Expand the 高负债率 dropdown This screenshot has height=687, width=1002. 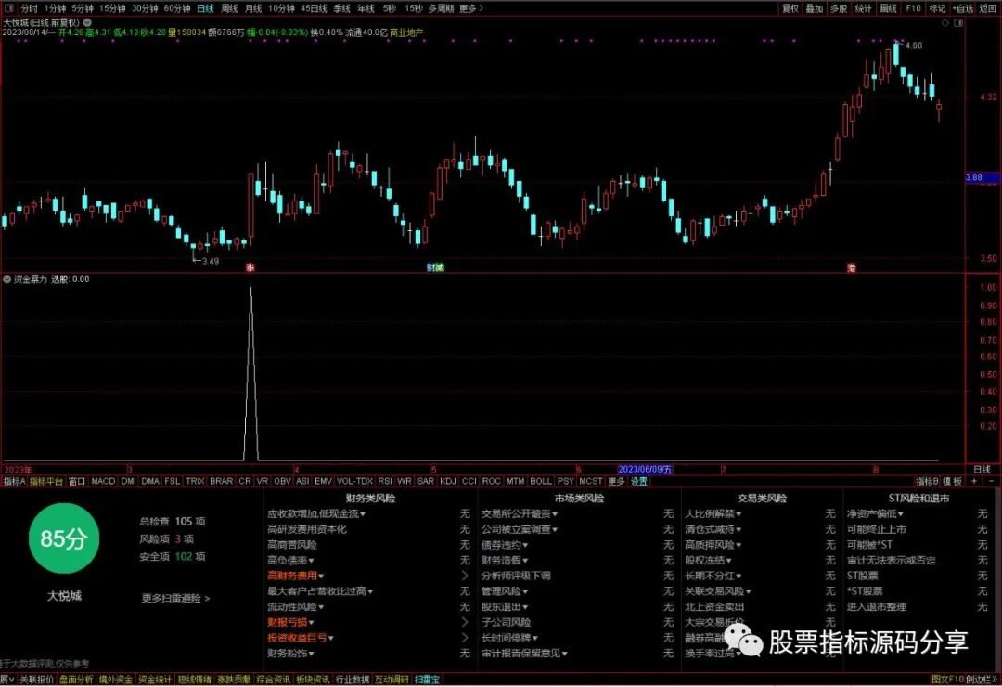tap(290, 561)
